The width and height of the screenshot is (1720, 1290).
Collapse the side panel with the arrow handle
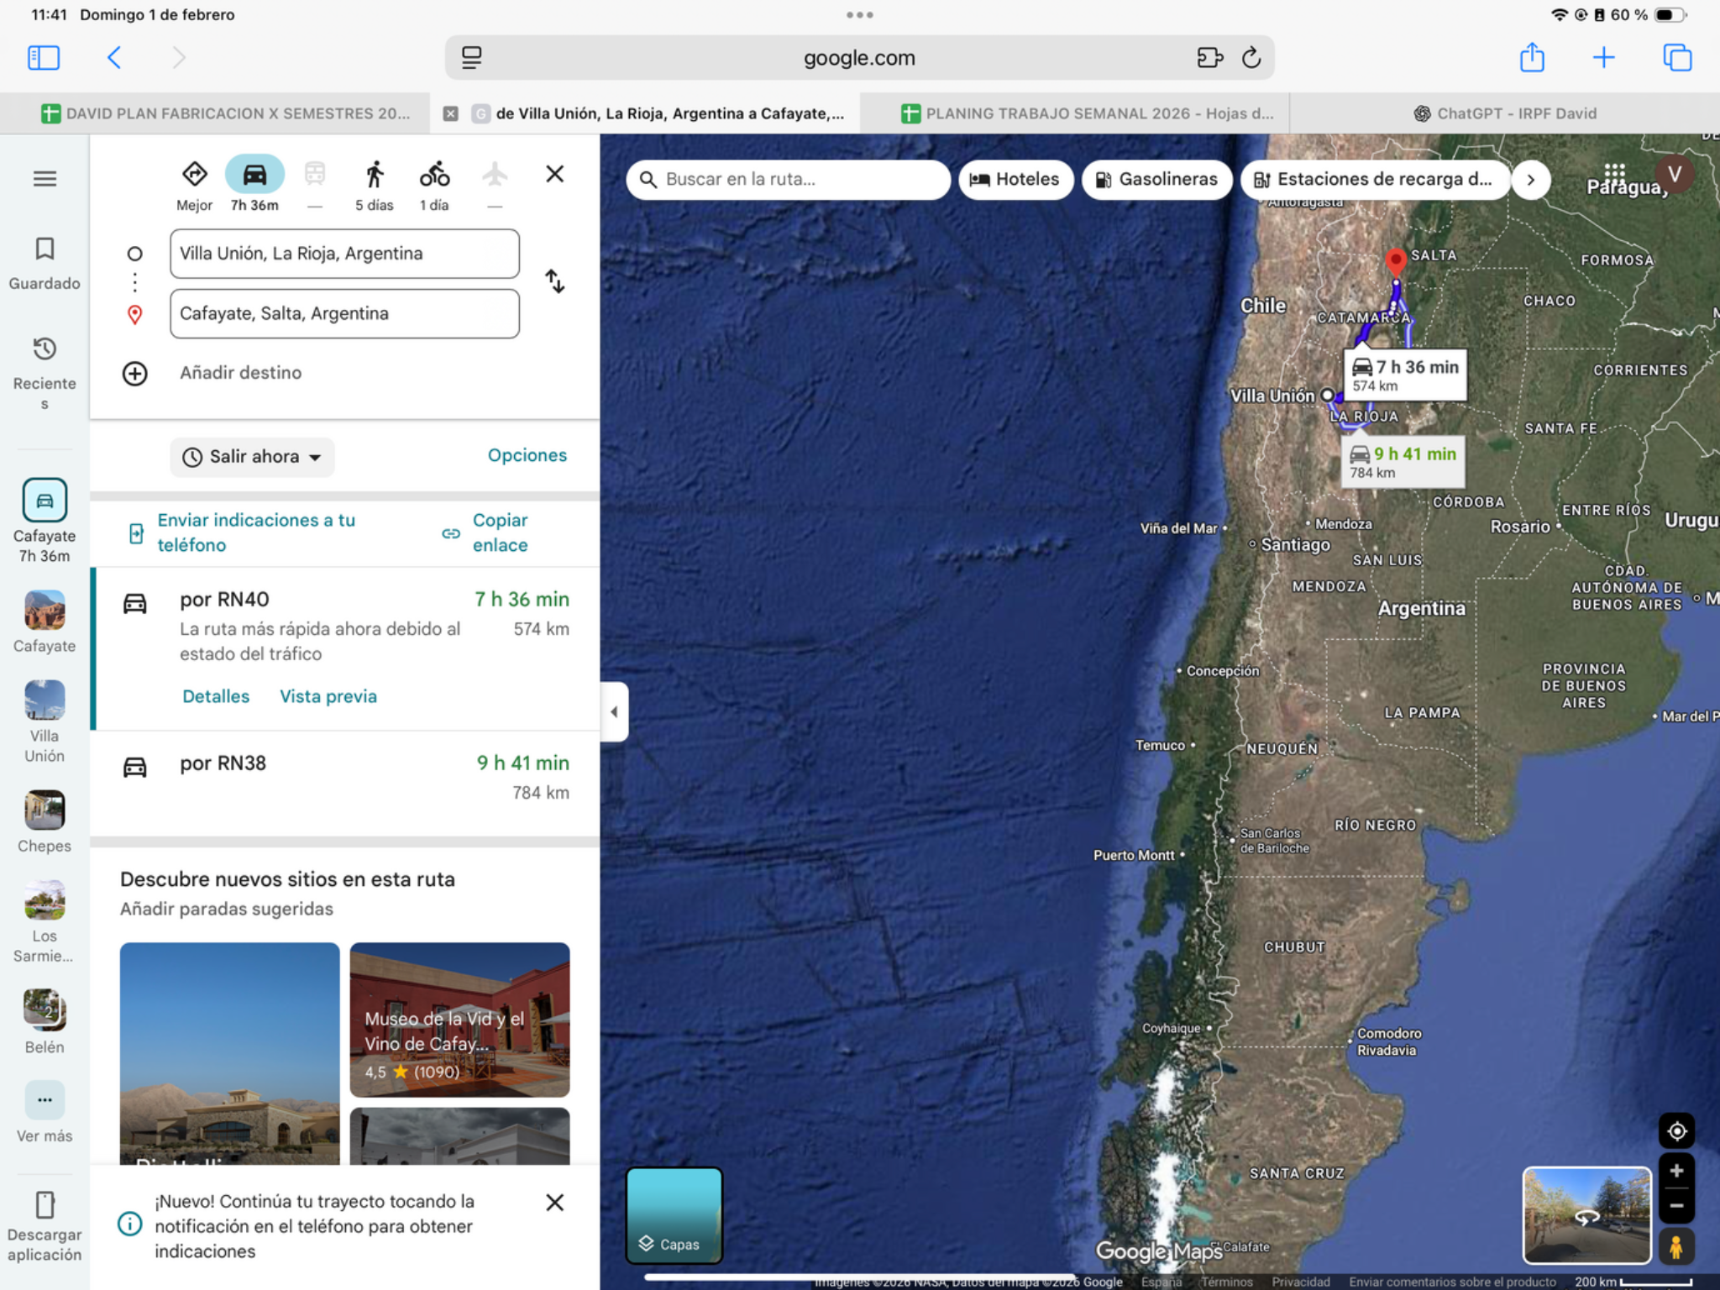[614, 712]
